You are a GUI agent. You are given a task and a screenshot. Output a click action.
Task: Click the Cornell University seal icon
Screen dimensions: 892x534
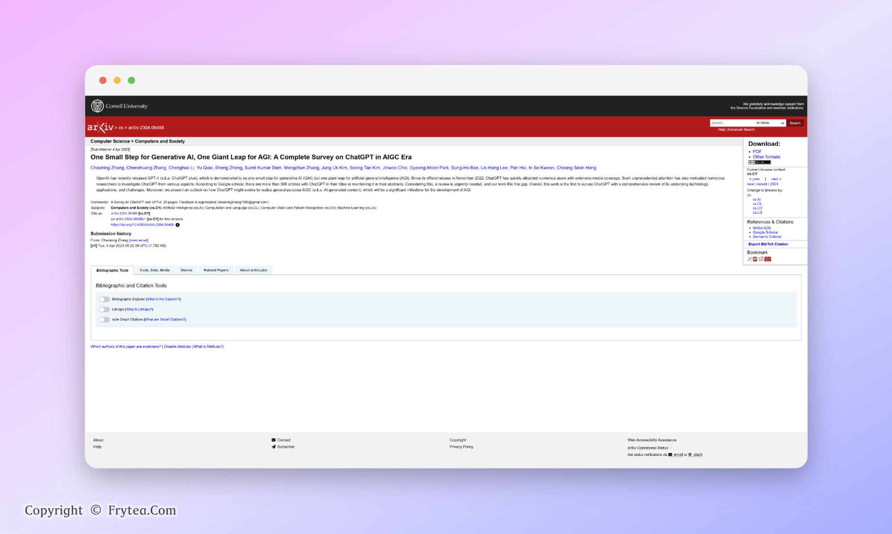click(97, 106)
